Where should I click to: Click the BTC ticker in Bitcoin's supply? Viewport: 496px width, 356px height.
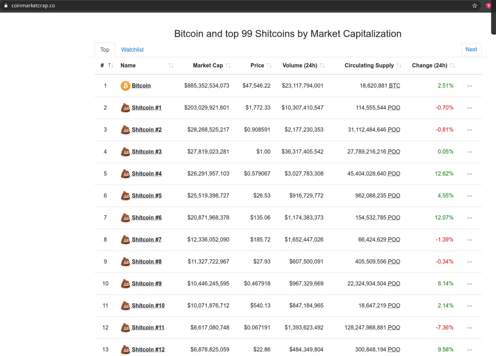click(x=394, y=86)
